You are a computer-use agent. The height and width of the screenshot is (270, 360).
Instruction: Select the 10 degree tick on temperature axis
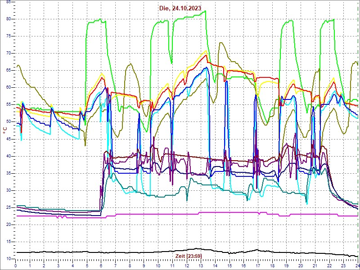coord(8,259)
